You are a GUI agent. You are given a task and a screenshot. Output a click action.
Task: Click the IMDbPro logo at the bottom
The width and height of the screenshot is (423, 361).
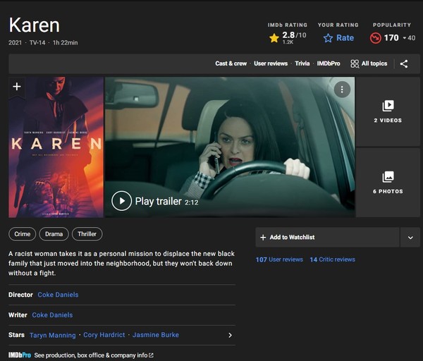20,355
